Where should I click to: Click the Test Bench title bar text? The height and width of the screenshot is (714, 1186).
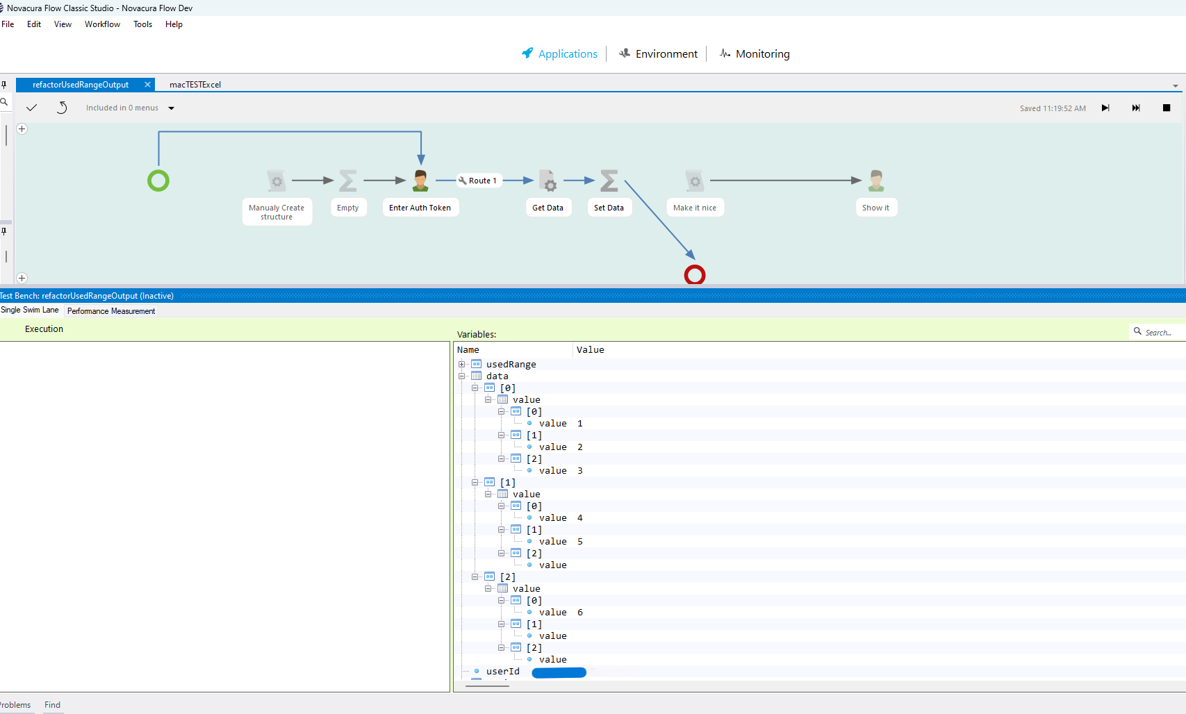pos(87,296)
